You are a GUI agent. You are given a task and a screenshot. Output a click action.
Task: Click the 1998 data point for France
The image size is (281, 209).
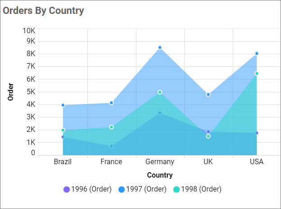pyautogui.click(x=111, y=127)
